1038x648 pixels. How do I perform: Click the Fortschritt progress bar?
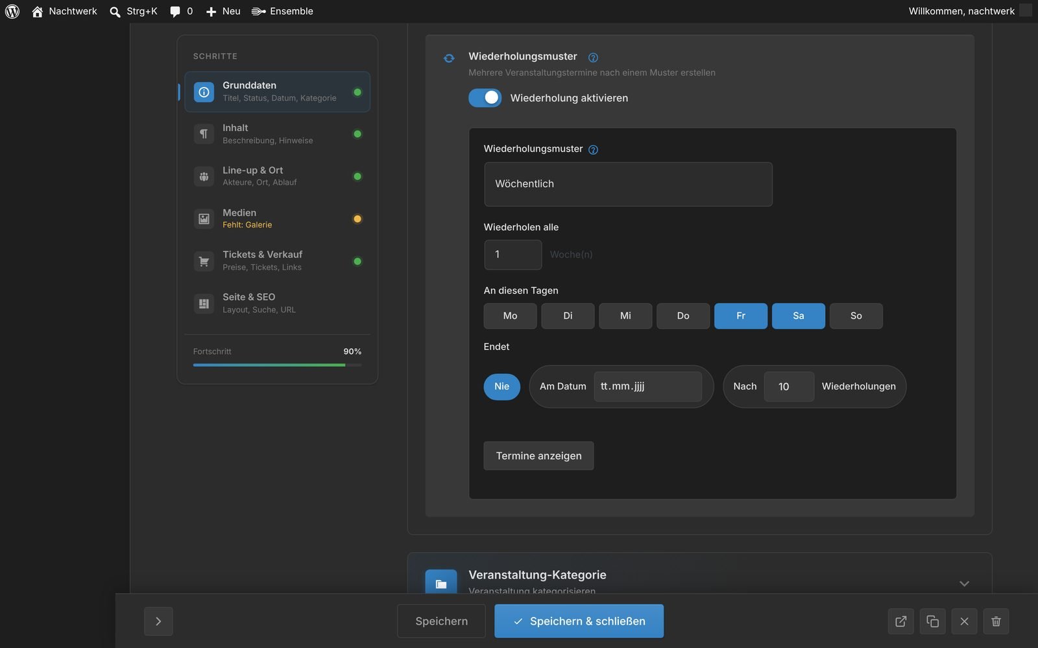(x=278, y=365)
